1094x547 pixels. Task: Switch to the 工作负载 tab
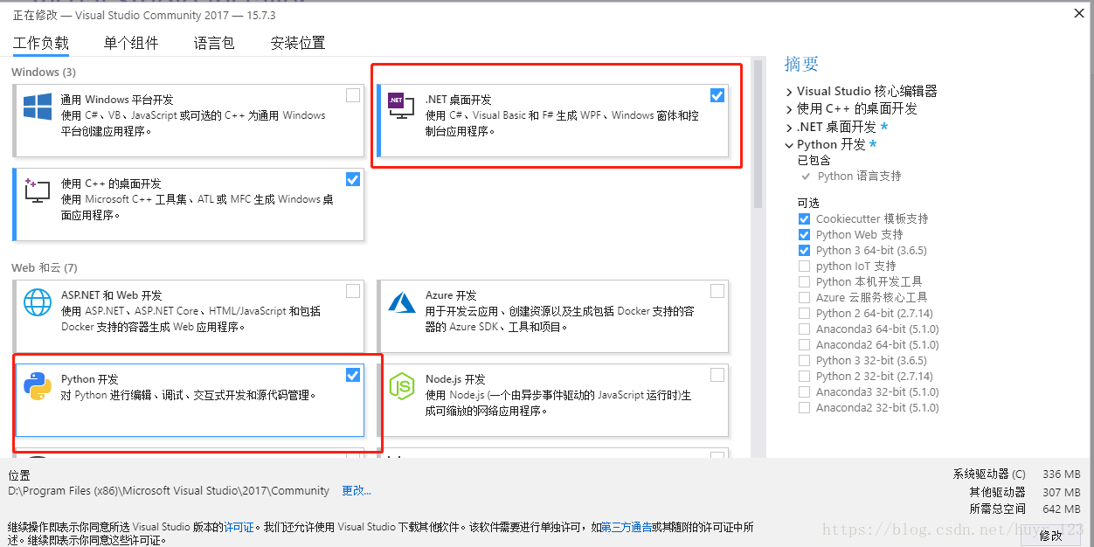40,43
